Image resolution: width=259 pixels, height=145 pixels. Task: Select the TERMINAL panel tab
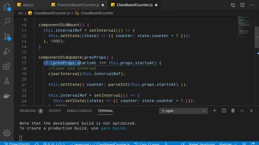[105, 111]
